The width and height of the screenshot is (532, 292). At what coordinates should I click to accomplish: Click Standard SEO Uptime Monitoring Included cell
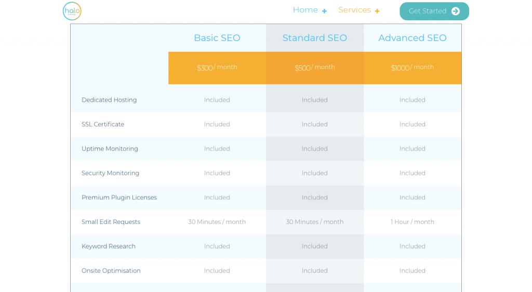pyautogui.click(x=315, y=149)
